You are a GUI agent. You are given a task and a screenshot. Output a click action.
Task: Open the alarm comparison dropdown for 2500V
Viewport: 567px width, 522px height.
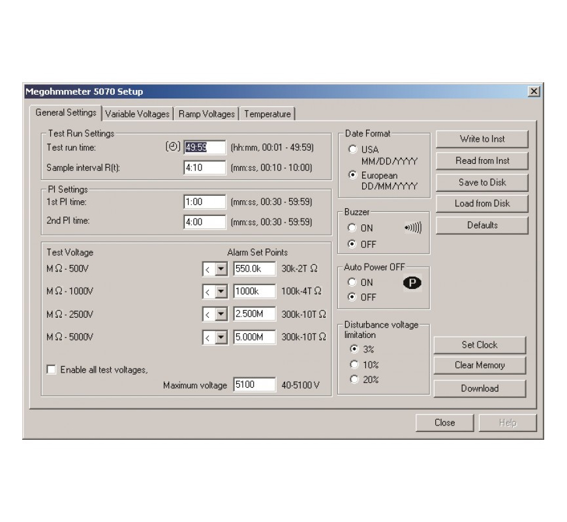(221, 315)
